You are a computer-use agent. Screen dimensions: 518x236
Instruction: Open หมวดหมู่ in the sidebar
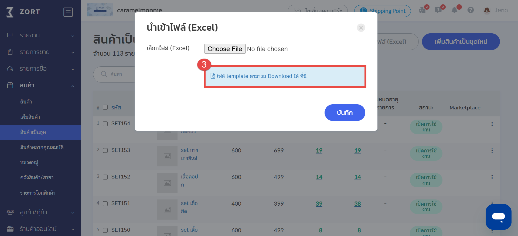29,162
